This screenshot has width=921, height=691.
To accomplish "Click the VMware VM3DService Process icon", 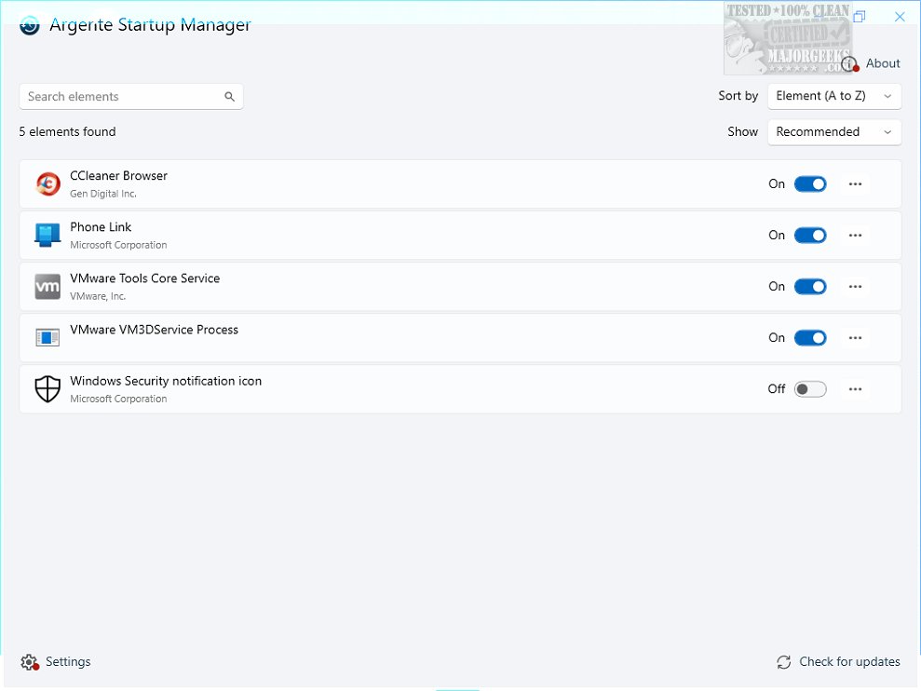I will (x=47, y=337).
